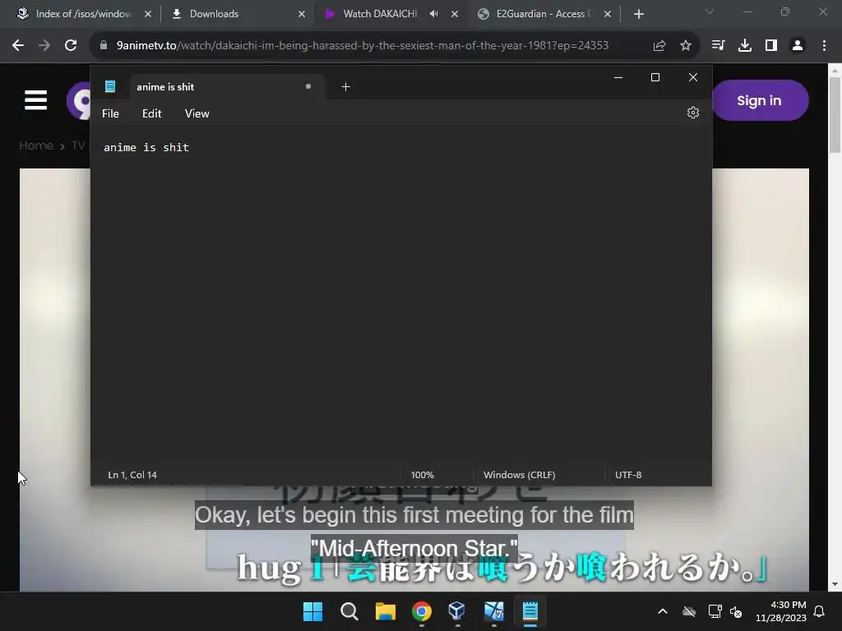This screenshot has width=842, height=631.
Task: Open a new Chrome tab
Action: (638, 14)
